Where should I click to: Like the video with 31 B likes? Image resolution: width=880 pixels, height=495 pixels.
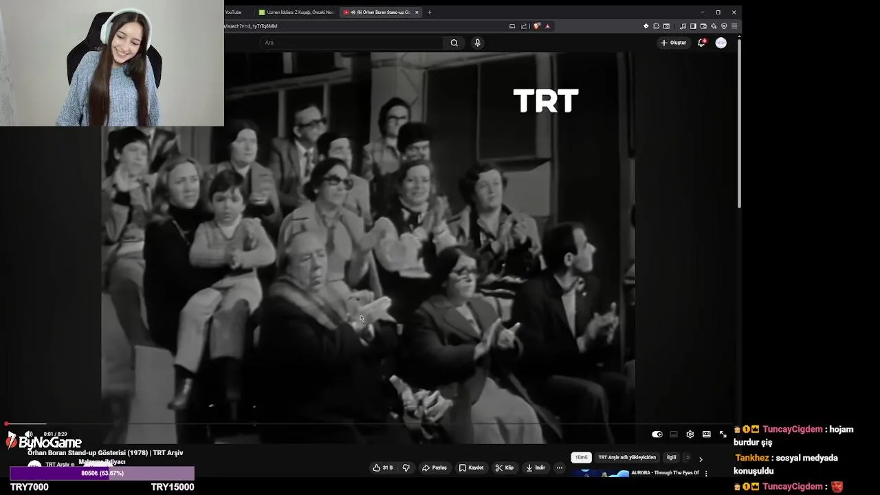coord(382,467)
